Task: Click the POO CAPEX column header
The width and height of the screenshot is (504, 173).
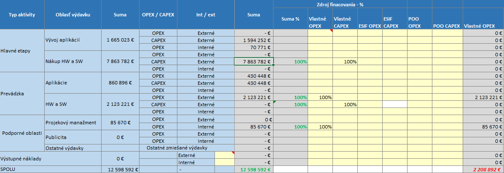Action: pos(446,26)
